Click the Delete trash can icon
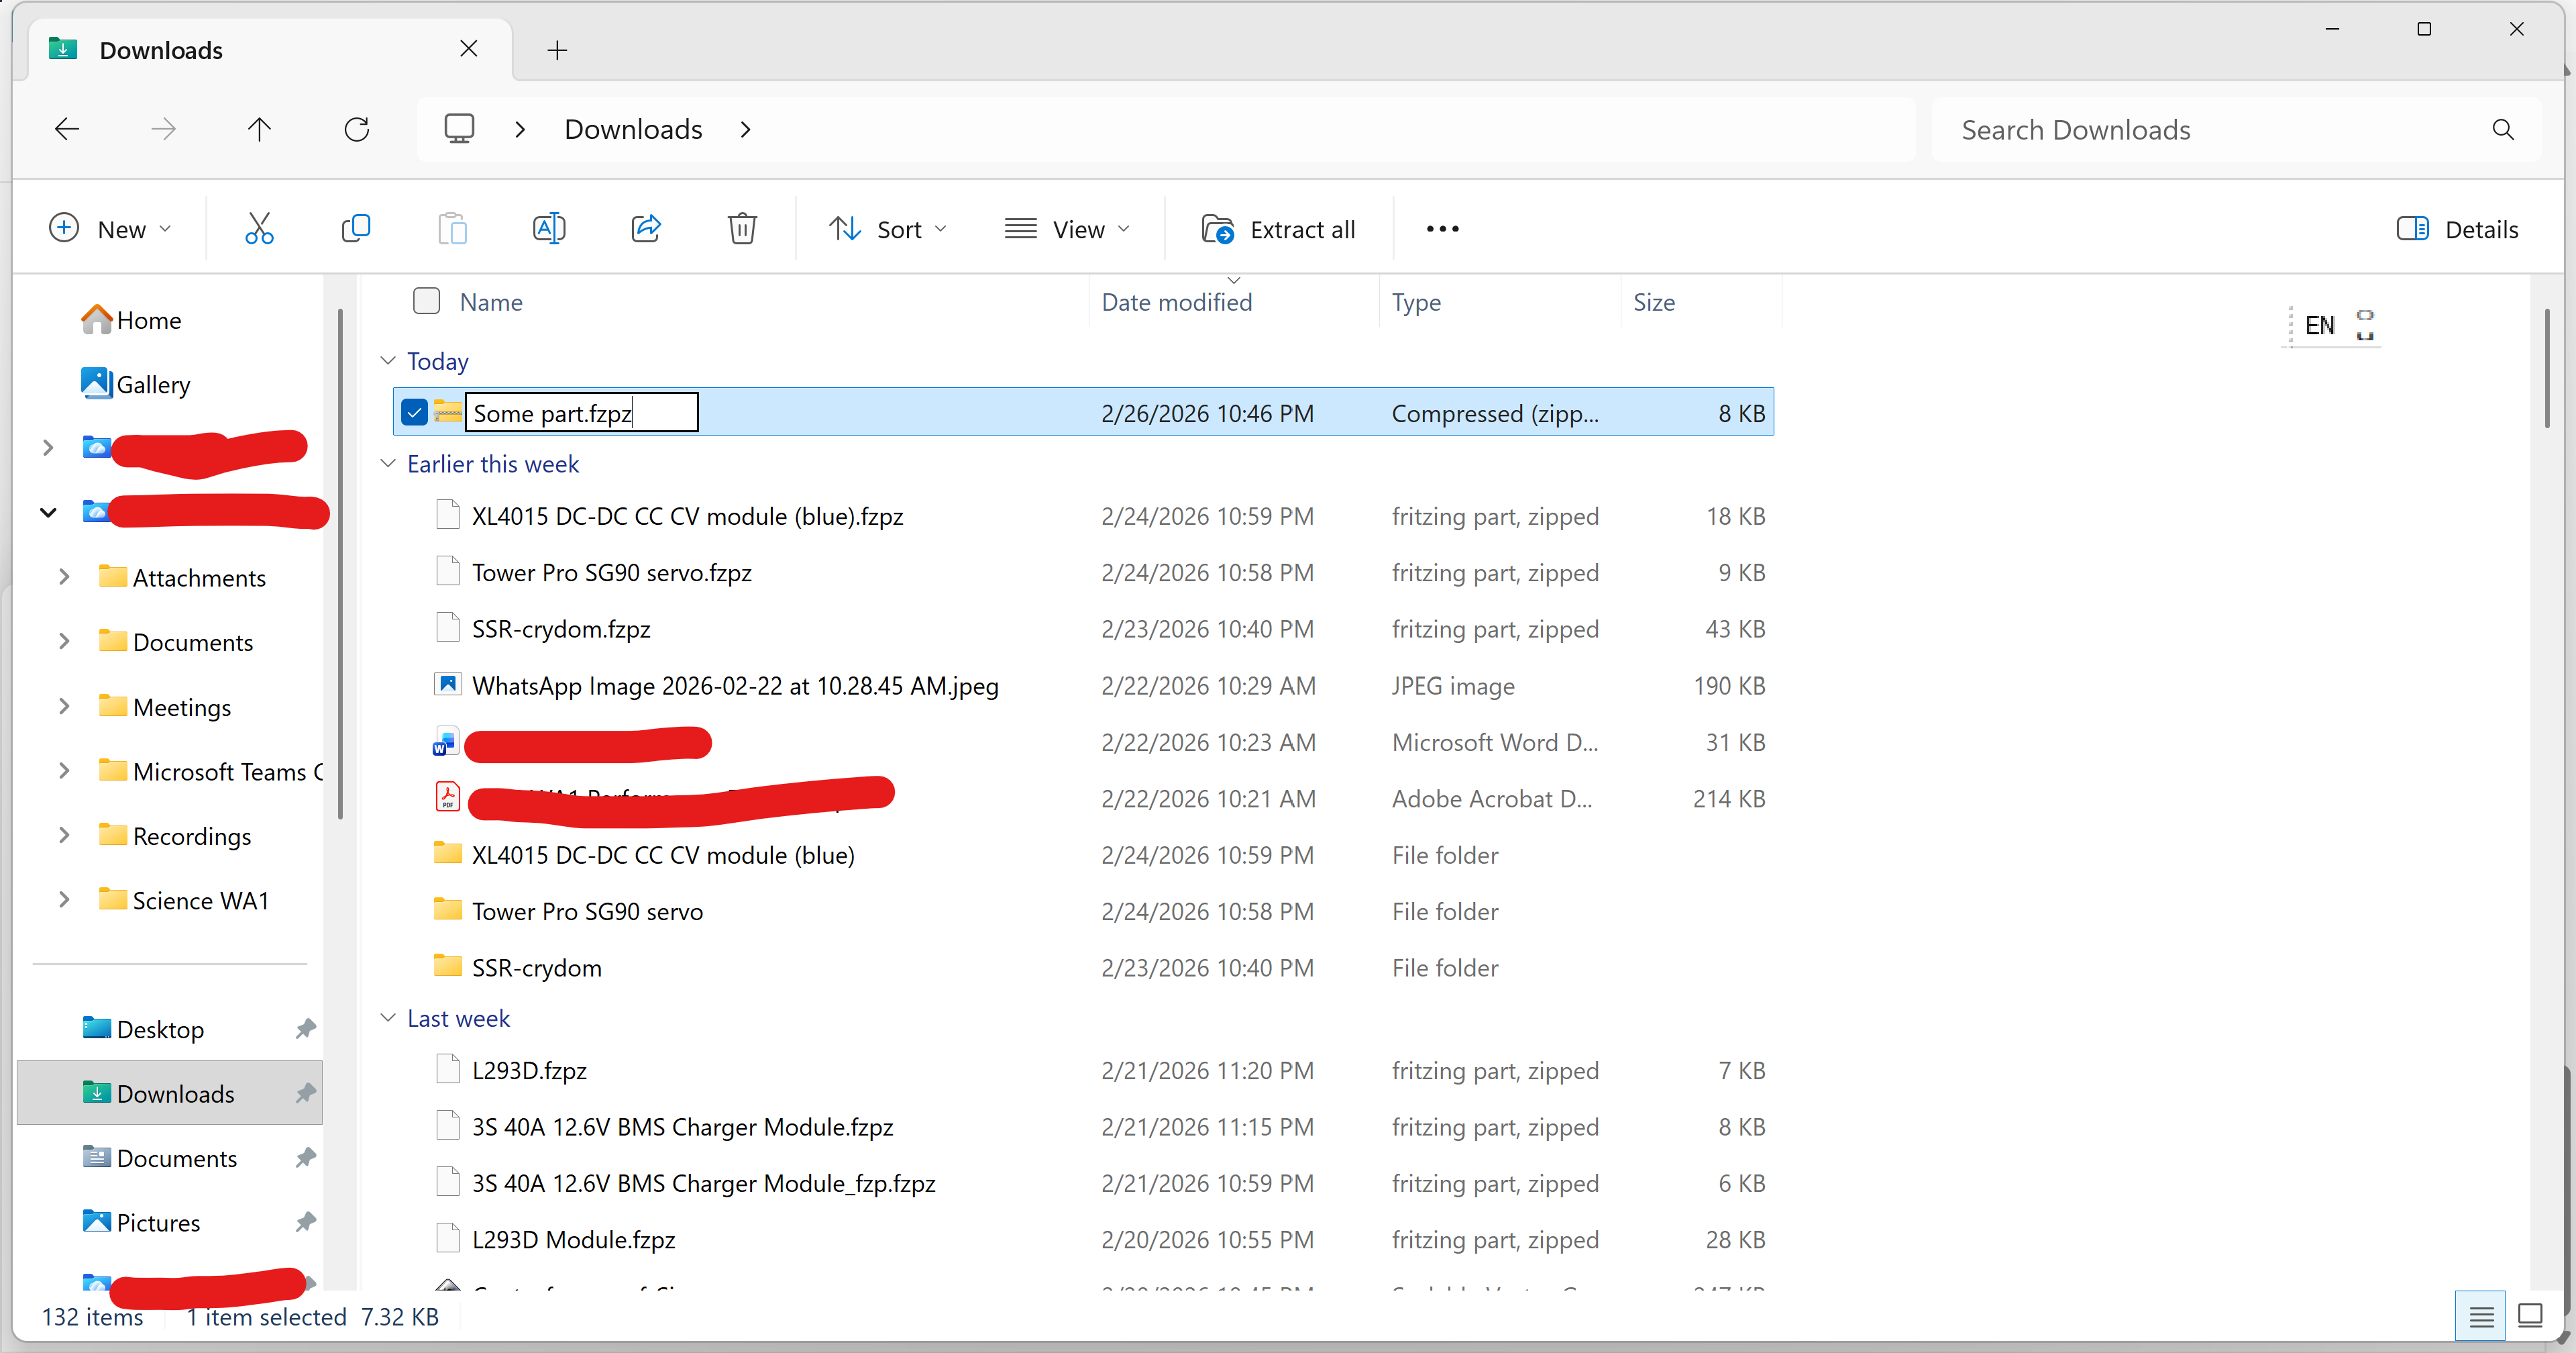The width and height of the screenshot is (2576, 1353). [742, 229]
